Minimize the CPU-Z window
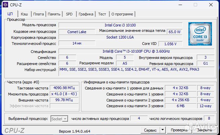 pos(180,5)
